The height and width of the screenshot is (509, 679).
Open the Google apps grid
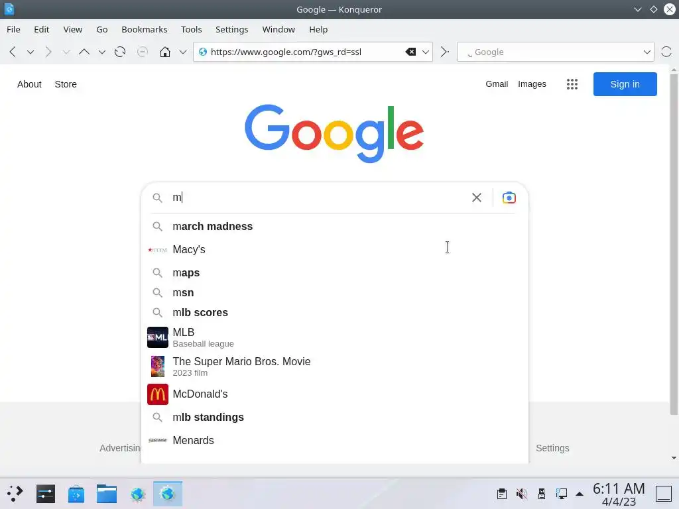coord(572,84)
